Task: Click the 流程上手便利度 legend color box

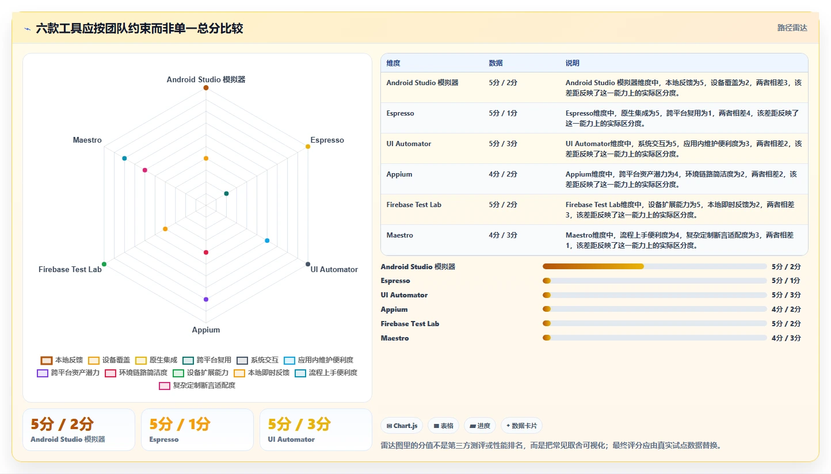Action: (300, 373)
